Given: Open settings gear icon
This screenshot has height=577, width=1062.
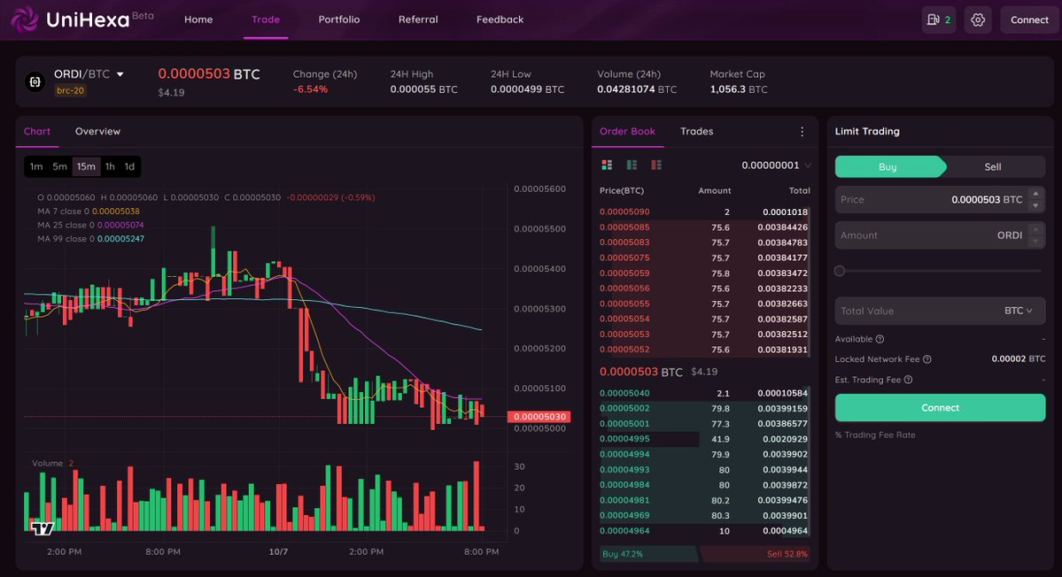Looking at the screenshot, I should [x=977, y=19].
